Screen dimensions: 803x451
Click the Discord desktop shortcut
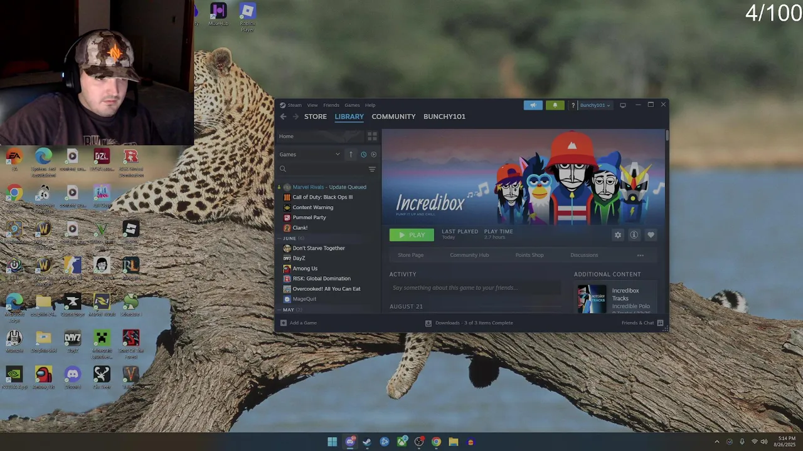click(x=73, y=377)
